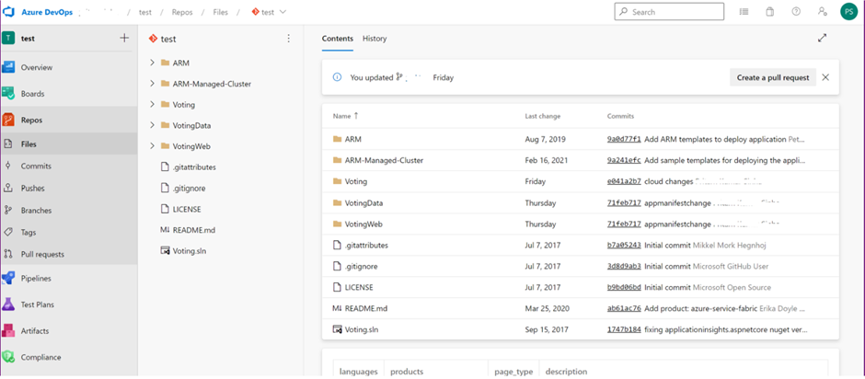Open Voting.sln in file table

362,330
